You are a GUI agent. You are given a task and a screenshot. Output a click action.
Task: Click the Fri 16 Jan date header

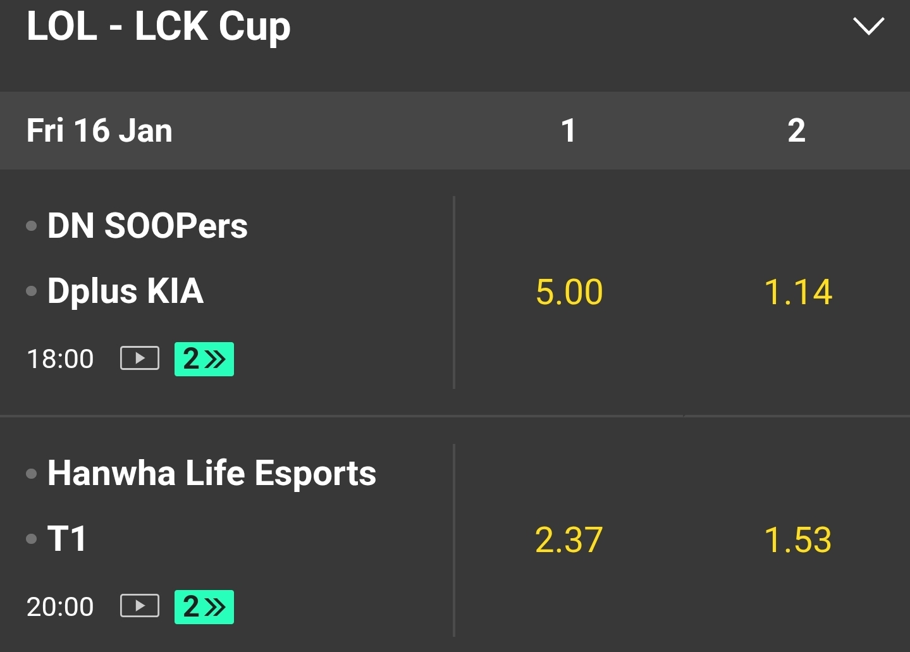click(99, 131)
